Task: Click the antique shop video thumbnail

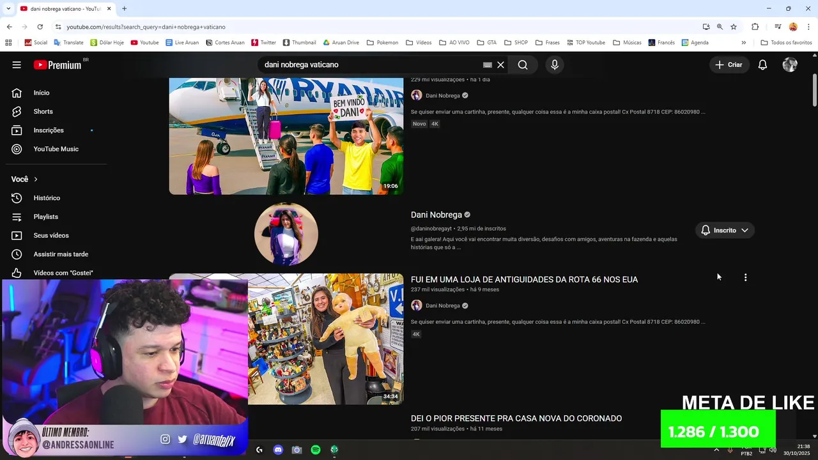Action: [325, 339]
